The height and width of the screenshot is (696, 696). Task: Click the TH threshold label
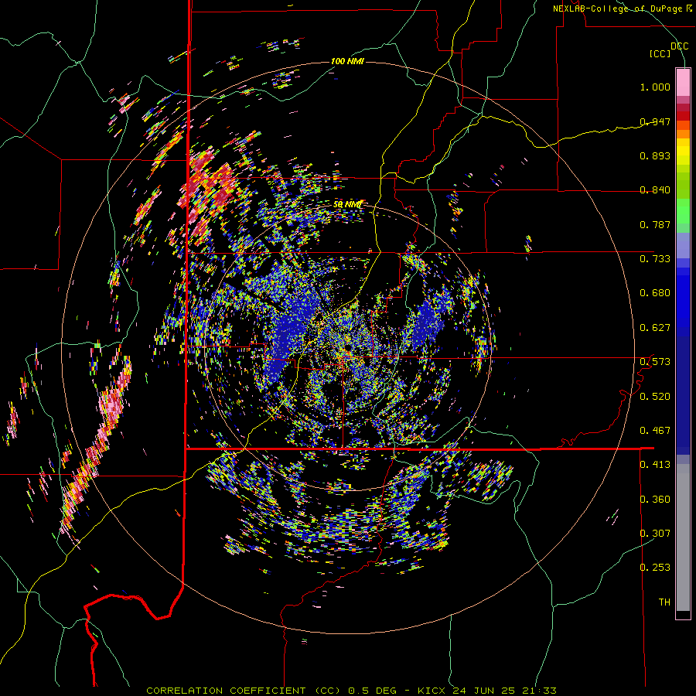point(664,602)
